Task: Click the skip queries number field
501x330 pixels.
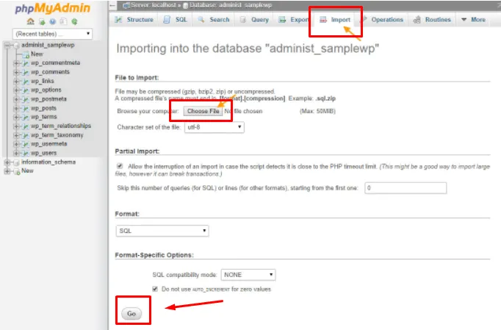Action: point(405,188)
